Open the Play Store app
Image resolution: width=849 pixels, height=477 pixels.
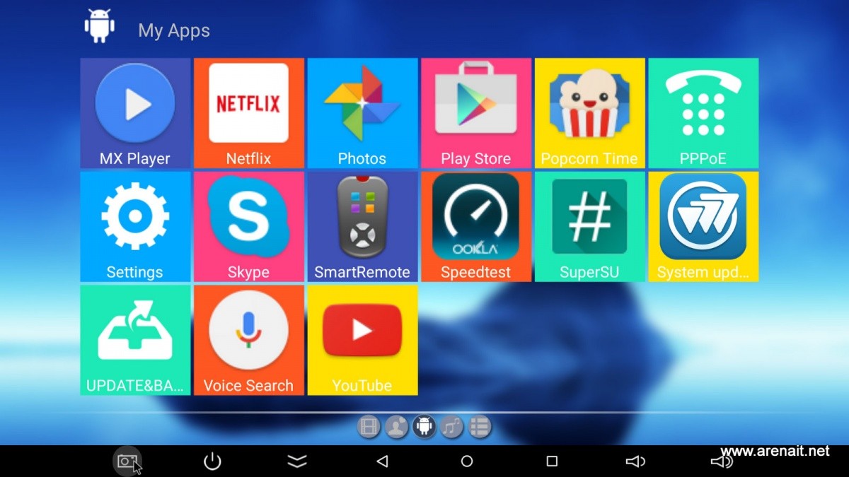coord(475,113)
